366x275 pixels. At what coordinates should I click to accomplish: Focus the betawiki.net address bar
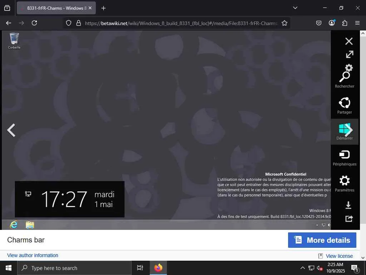[x=181, y=23]
